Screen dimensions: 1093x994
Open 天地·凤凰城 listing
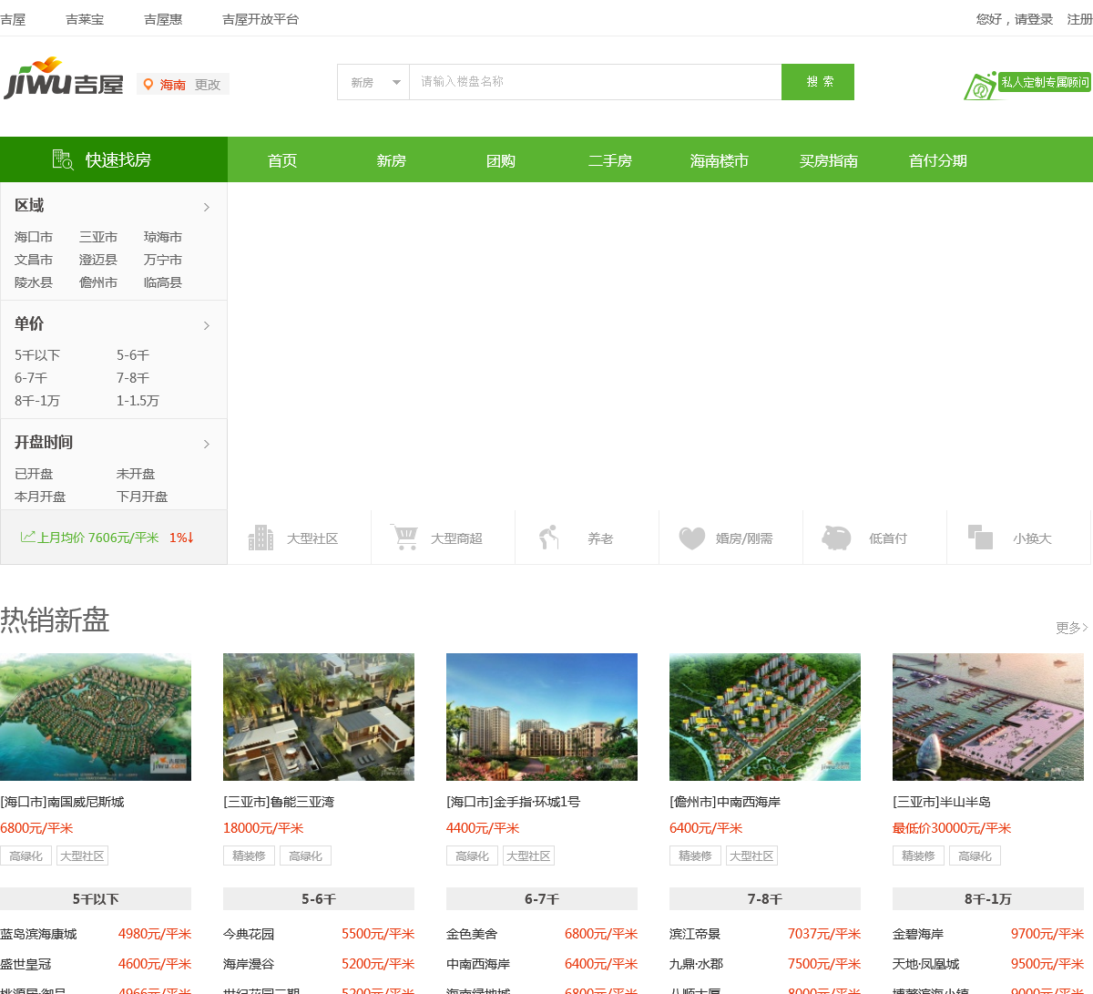pyautogui.click(x=926, y=964)
